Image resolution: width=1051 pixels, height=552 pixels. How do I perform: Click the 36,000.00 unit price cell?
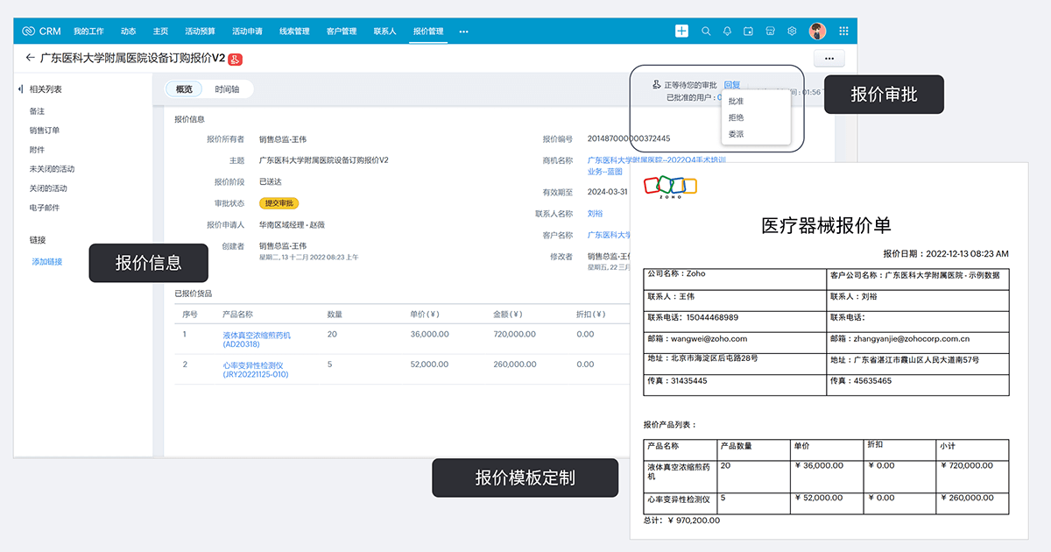point(429,334)
